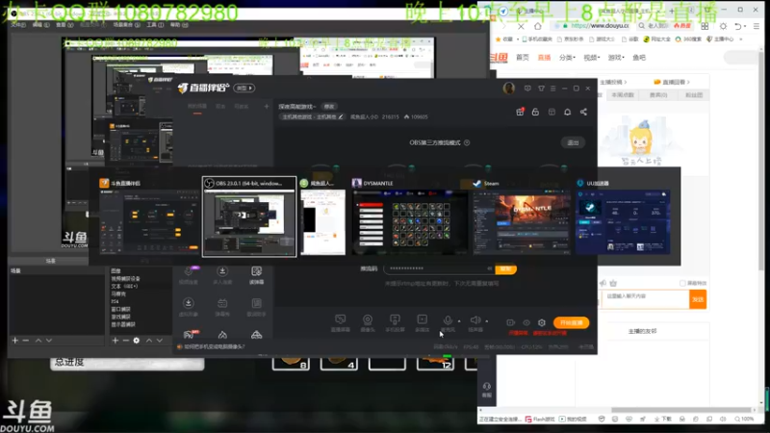Click the mode pill next to 直播伴侣 logo

pos(244,88)
